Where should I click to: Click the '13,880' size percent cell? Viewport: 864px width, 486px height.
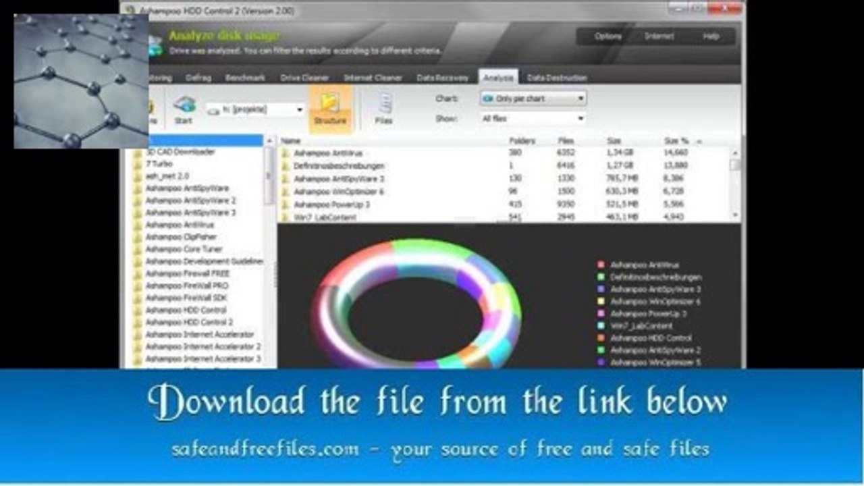[676, 166]
